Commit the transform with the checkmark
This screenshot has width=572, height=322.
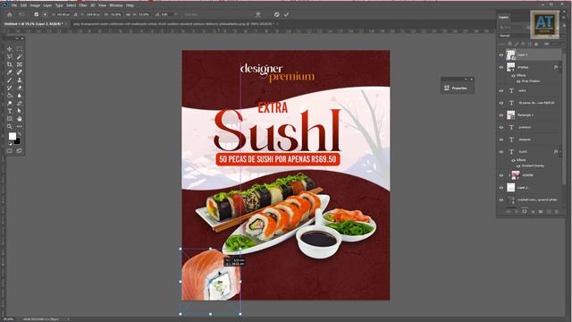point(286,14)
